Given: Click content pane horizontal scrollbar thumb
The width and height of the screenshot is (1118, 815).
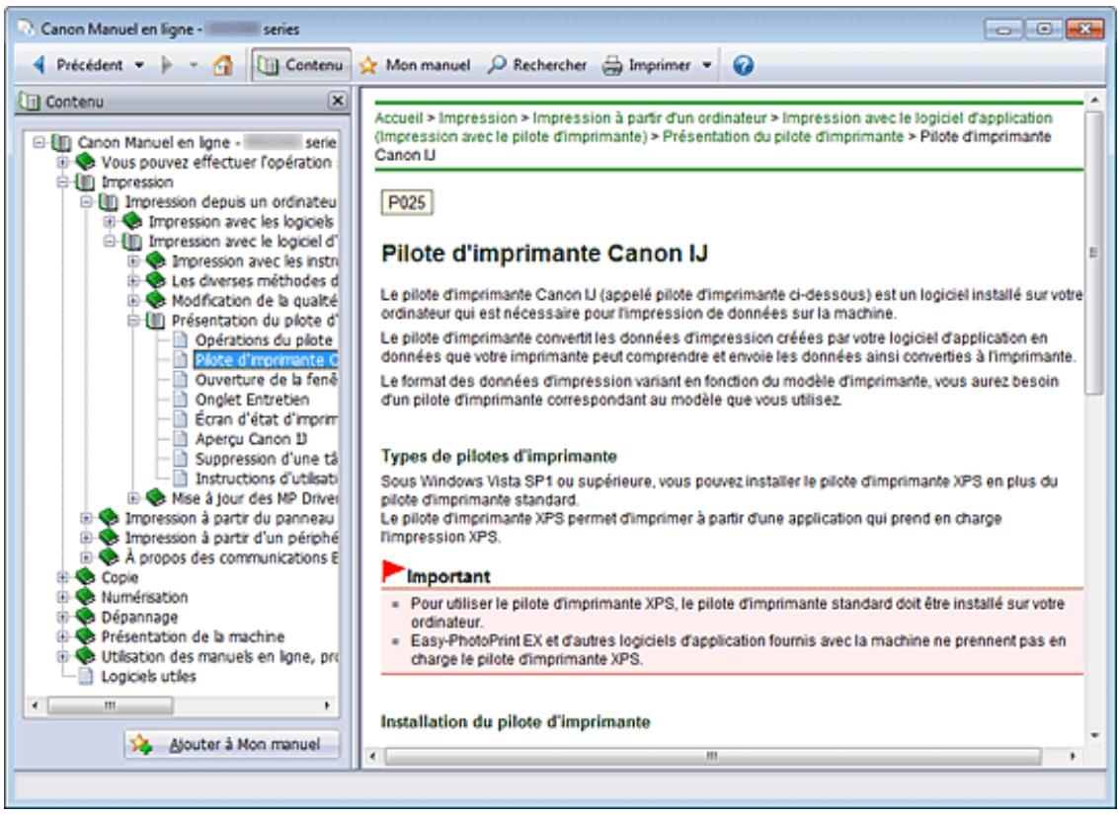Looking at the screenshot, I should 713,756.
